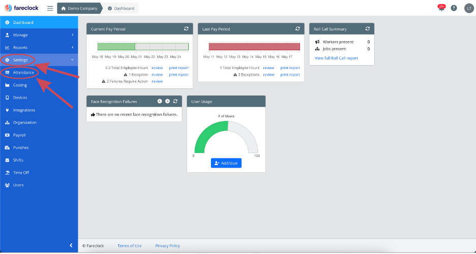This screenshot has height=254, width=476.
Task: Select Attendance under Settings
Action: coord(39,73)
